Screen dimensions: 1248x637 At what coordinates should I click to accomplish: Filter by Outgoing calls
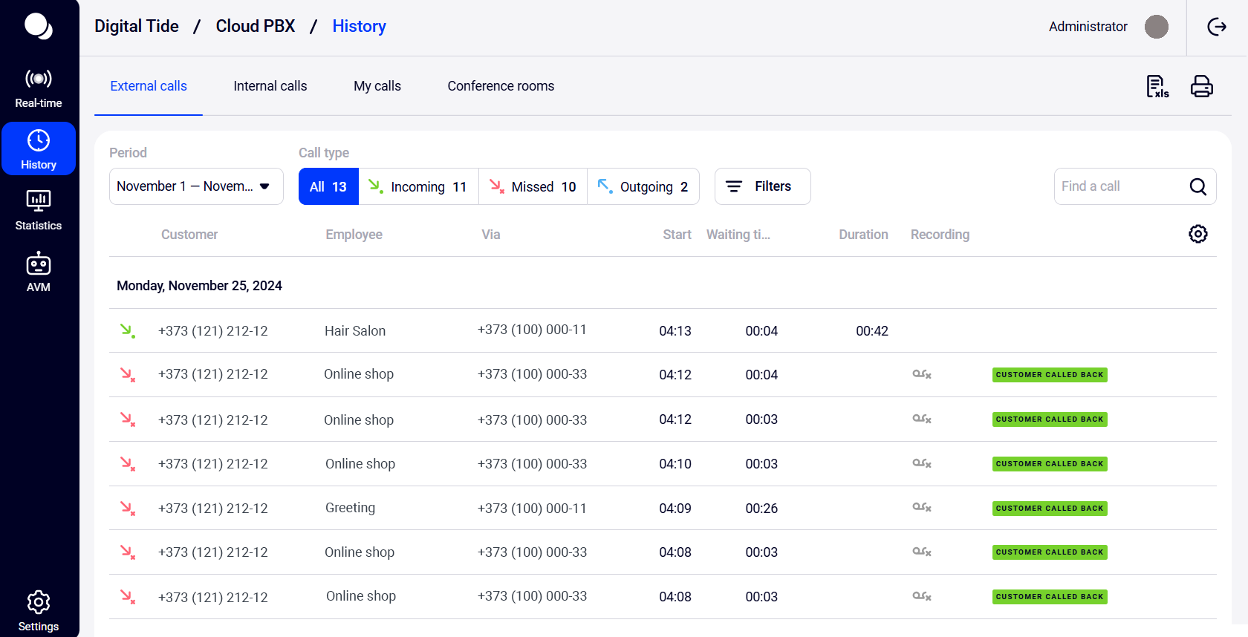click(x=643, y=186)
